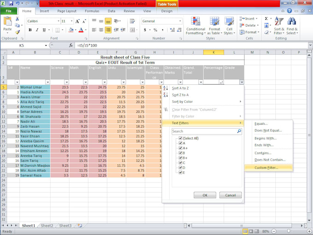
Task: Click the Insert Function fx icon
Action: click(71, 45)
